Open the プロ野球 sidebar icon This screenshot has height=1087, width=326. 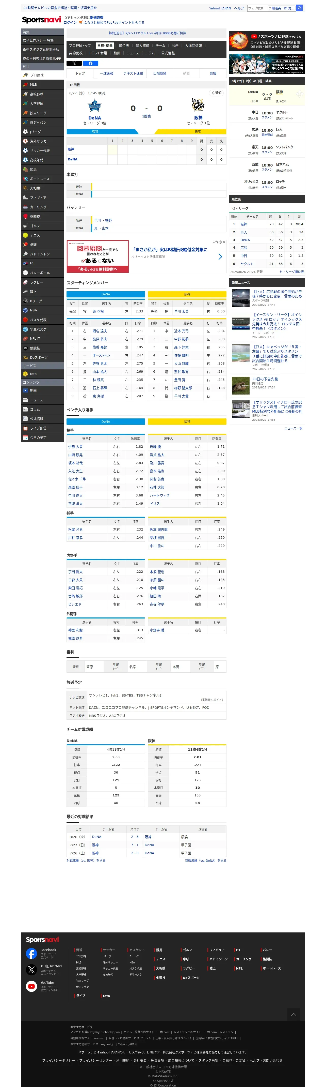(25, 75)
